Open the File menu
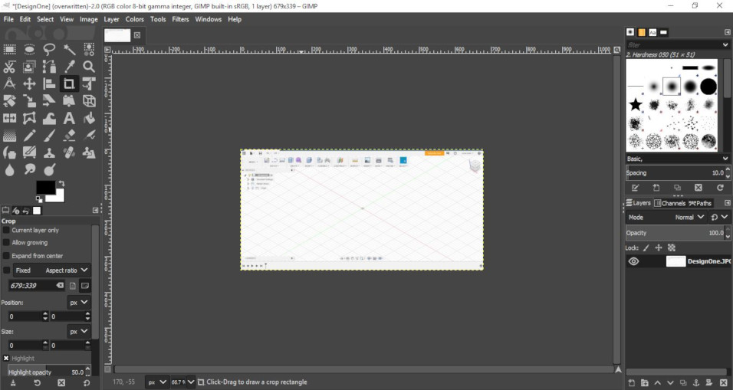Image resolution: width=733 pixels, height=390 pixels. pyautogui.click(x=8, y=19)
